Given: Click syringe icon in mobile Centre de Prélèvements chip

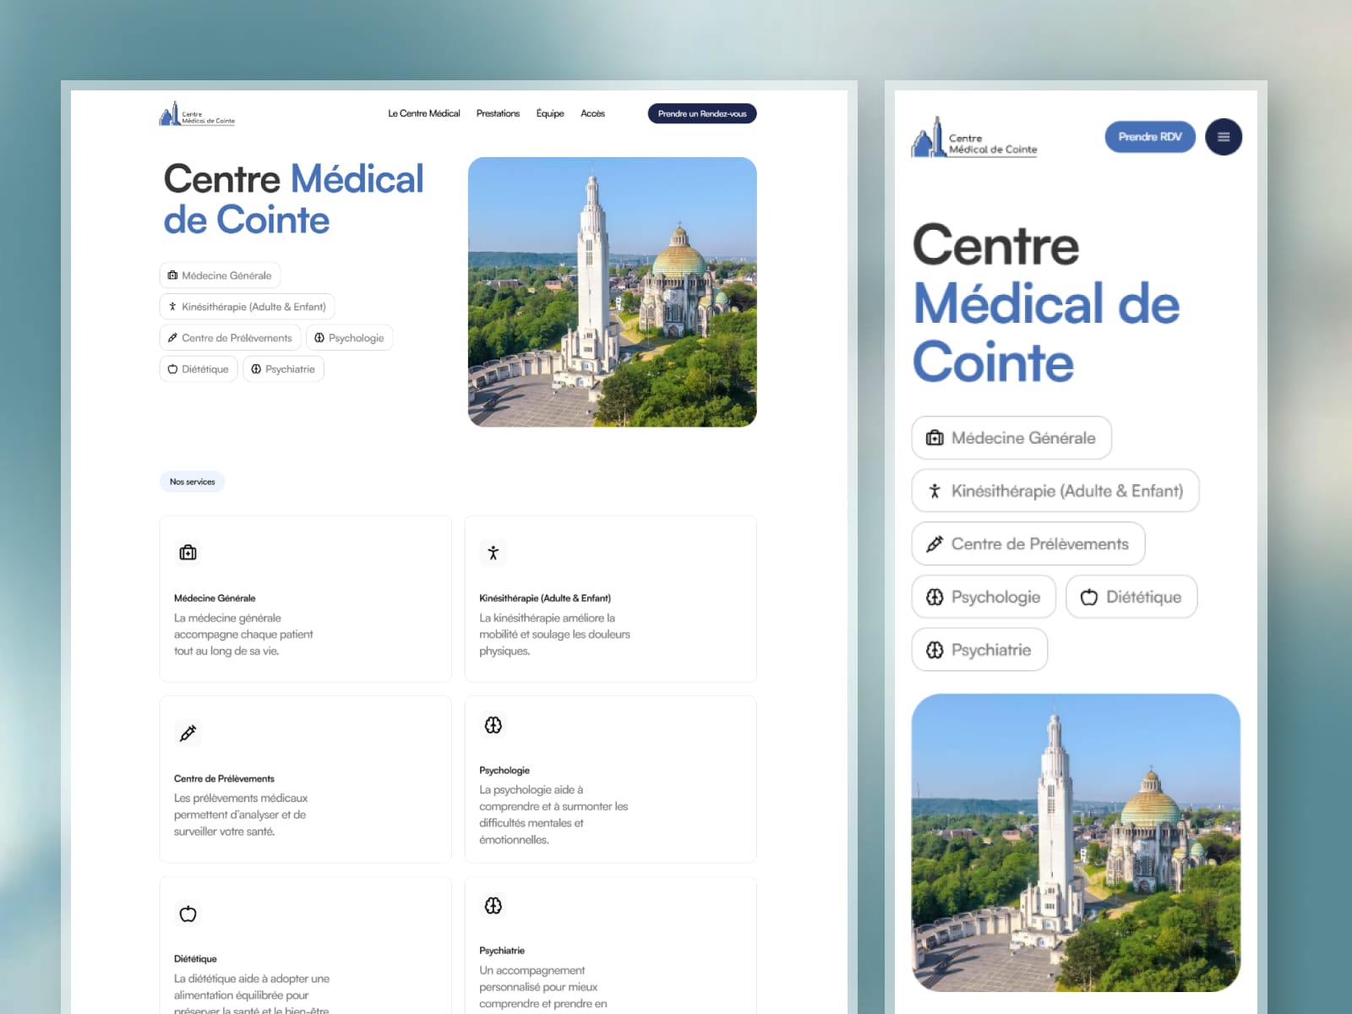Looking at the screenshot, I should [935, 544].
